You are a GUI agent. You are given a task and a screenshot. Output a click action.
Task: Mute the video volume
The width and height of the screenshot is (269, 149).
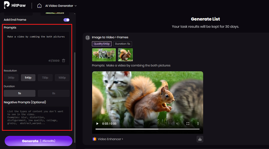[x=178, y=124]
